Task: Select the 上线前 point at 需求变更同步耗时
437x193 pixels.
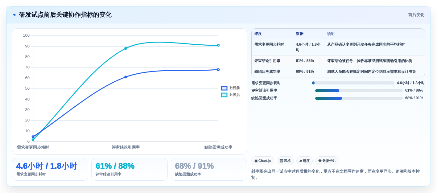Action: [33, 137]
